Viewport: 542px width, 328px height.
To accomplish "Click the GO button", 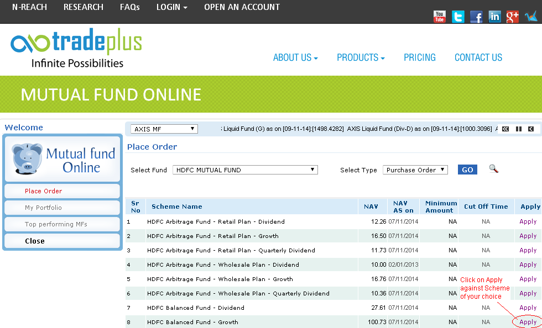I will (x=467, y=170).
